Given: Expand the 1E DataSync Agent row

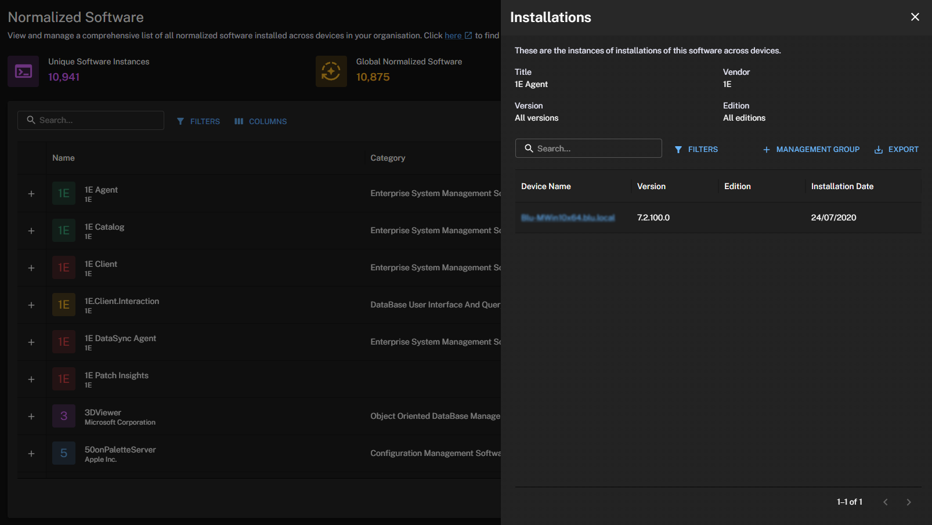Looking at the screenshot, I should click(x=31, y=342).
